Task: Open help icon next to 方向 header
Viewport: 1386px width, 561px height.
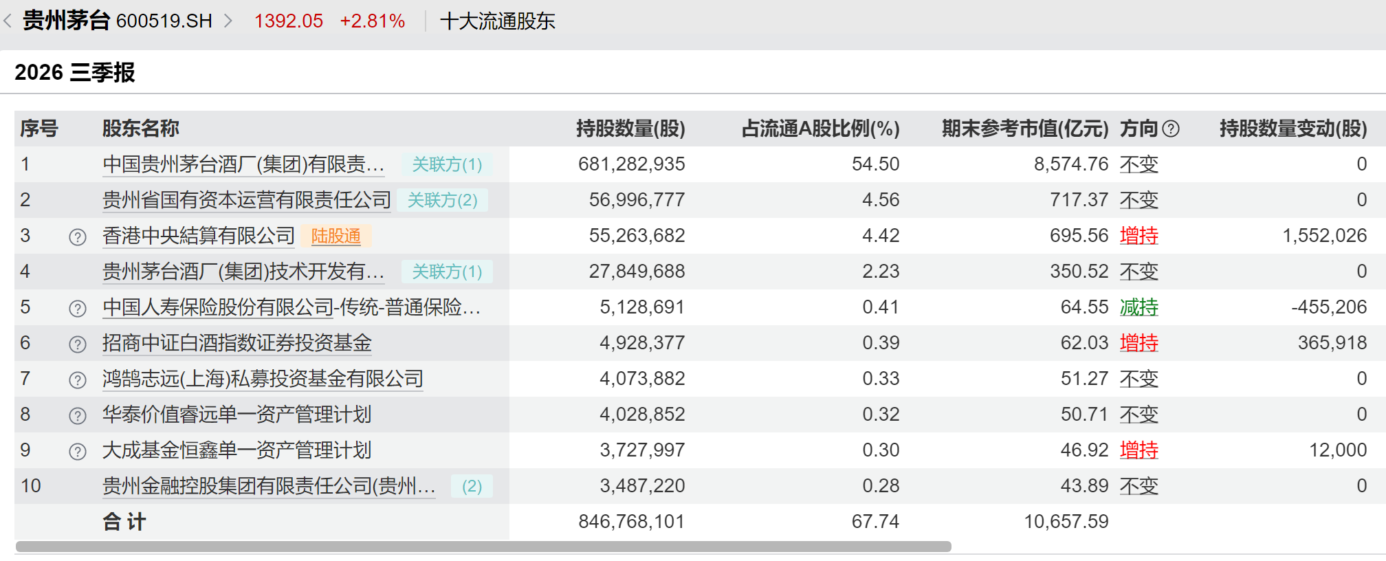Action: (1171, 129)
